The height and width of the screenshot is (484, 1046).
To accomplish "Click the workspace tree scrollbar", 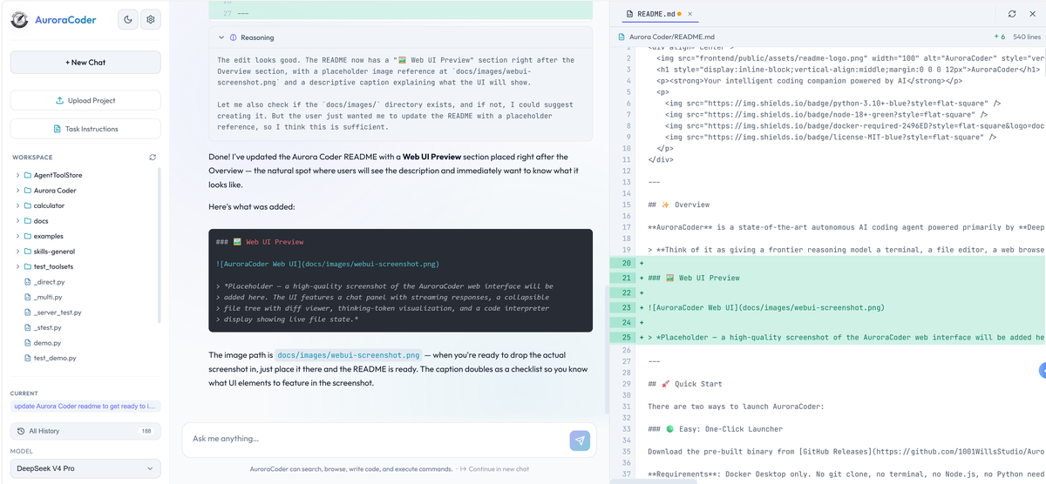I will coord(160,245).
